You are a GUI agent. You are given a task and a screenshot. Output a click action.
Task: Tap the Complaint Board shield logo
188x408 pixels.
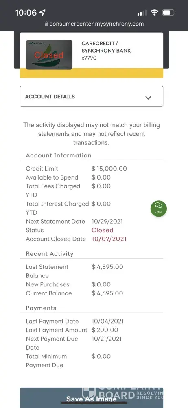[x=89, y=392]
